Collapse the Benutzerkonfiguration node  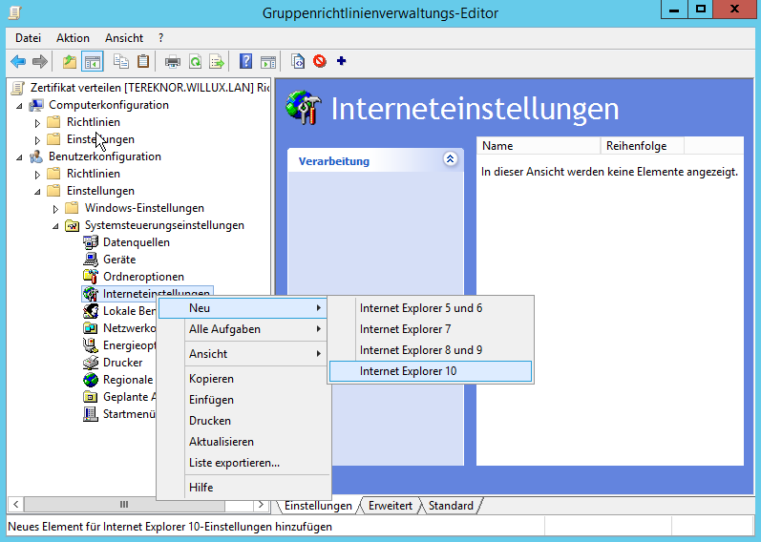19,156
